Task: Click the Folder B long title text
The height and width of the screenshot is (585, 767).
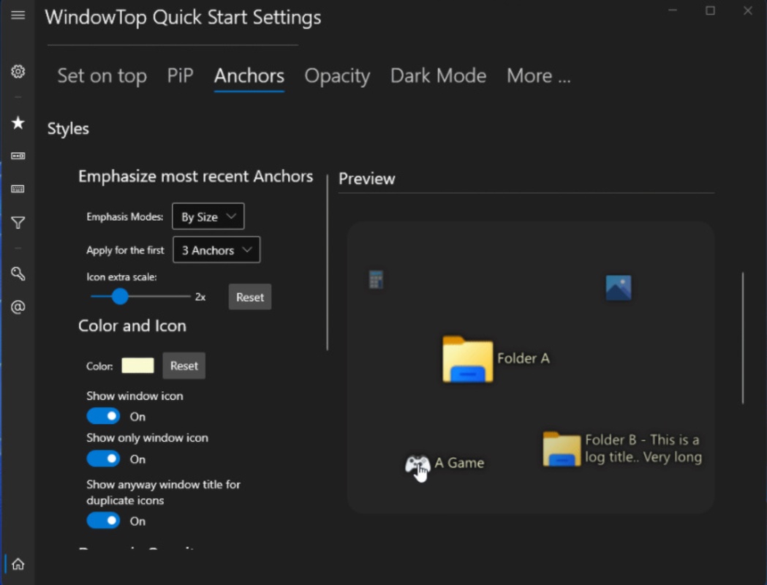Action: 643,448
